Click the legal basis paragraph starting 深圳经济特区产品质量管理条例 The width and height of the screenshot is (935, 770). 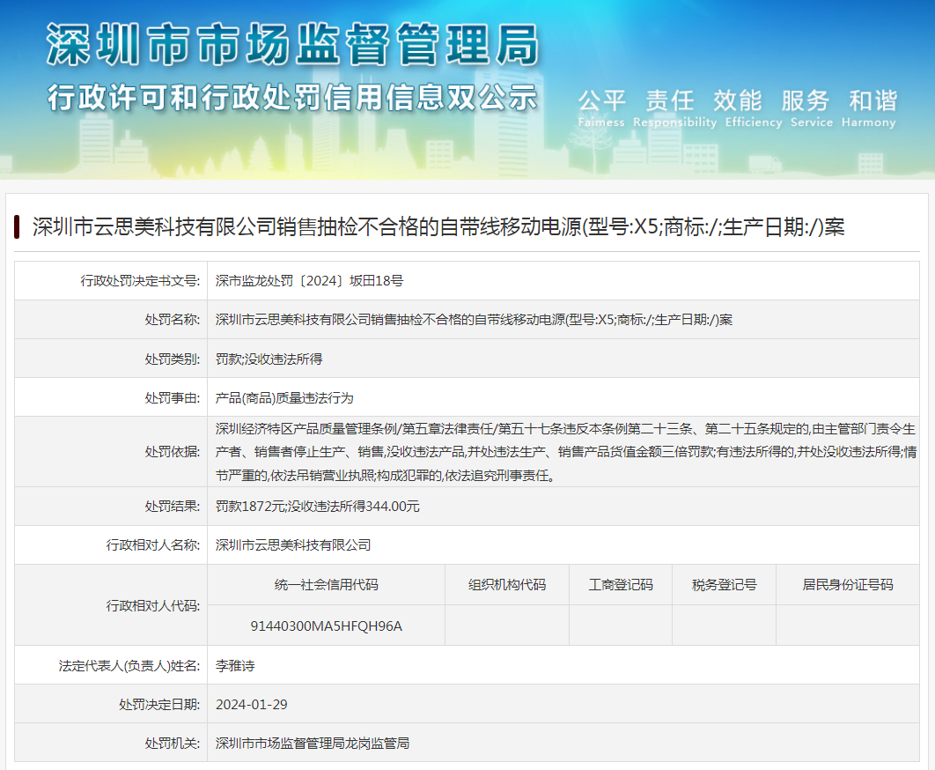tap(566, 452)
